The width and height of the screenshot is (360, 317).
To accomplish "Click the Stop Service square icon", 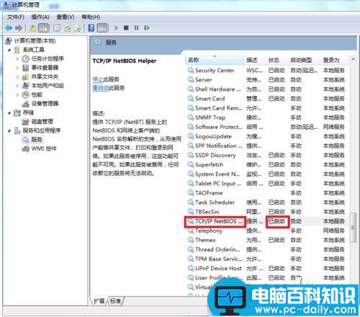I will click(126, 28).
